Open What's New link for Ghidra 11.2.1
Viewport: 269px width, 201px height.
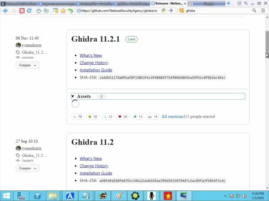point(91,55)
